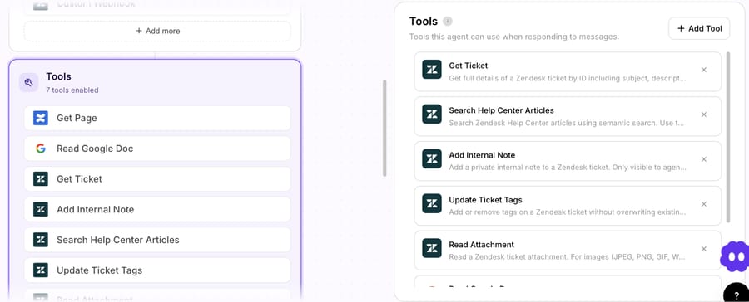
Task: Click the Update Ticket Tags description text
Action: pos(568,212)
